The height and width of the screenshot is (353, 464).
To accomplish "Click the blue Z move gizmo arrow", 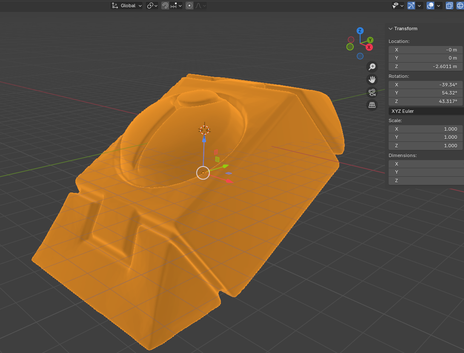I will [x=204, y=139].
